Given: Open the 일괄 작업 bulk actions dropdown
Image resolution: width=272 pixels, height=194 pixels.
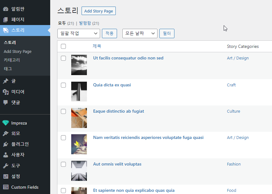Looking at the screenshot, I should tap(78, 33).
